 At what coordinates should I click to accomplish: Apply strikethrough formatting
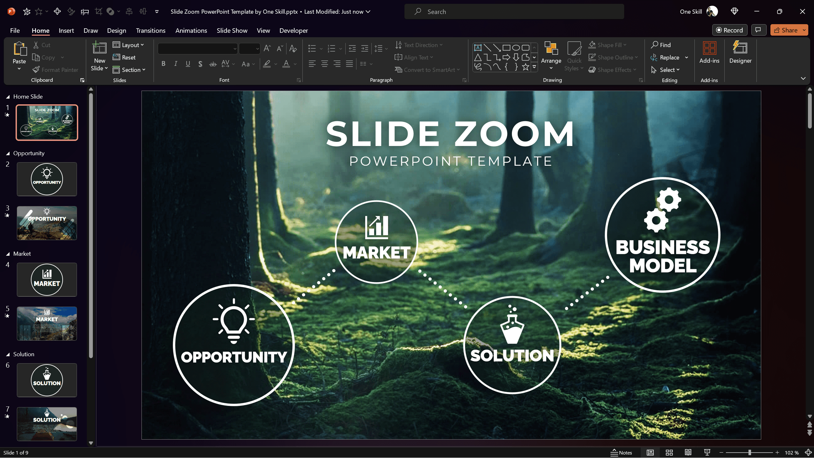coord(212,64)
